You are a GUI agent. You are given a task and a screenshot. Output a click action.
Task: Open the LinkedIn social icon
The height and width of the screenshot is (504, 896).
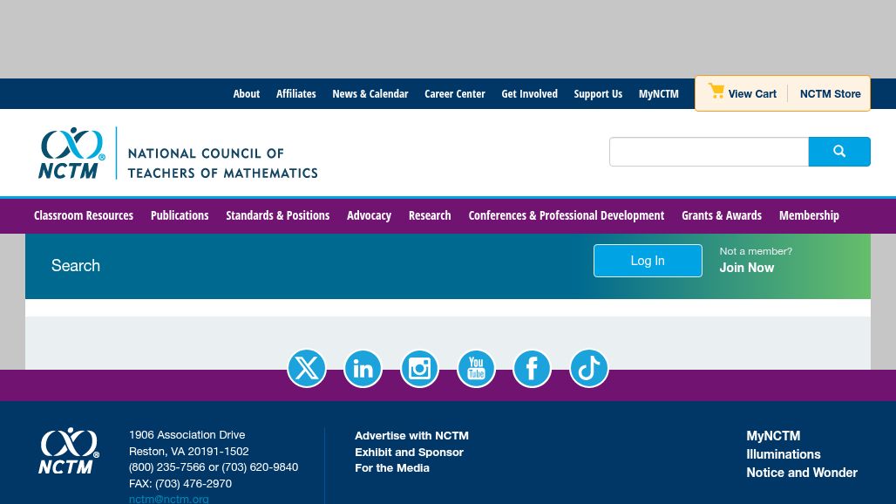coord(363,369)
